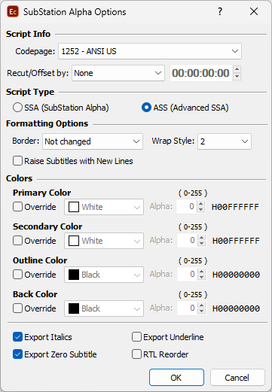
Task: Decrease the Recut/Offset timecode value
Action: (x=237, y=77)
